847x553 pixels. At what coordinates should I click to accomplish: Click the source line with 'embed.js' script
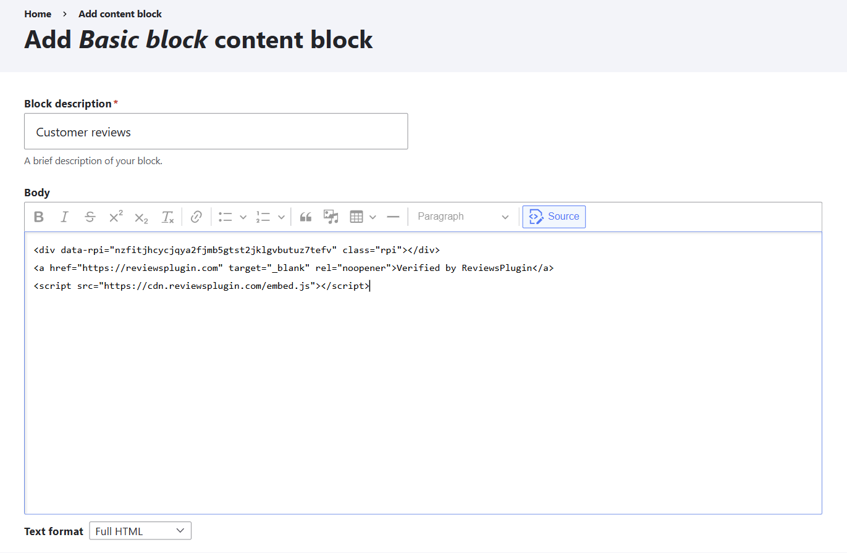coord(201,286)
